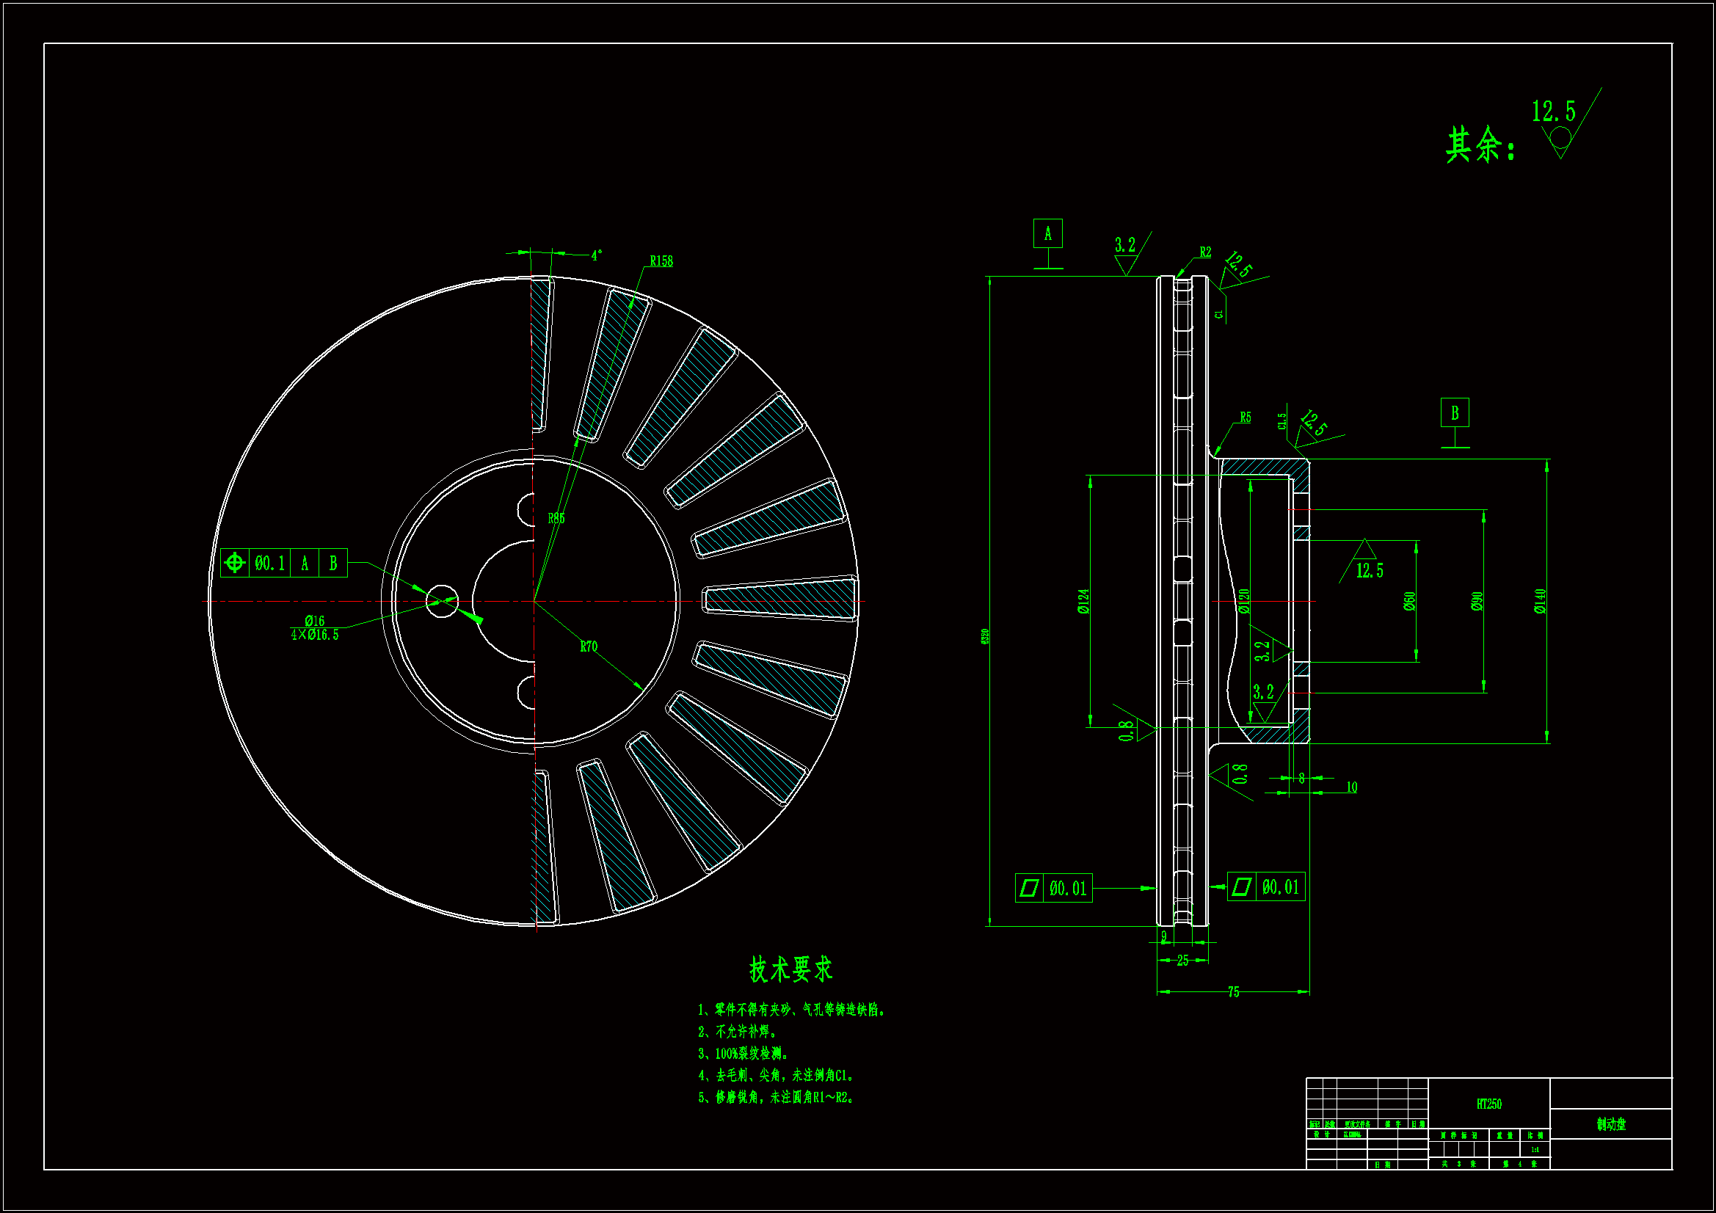Click the left flatness Ø0.01 tolerance frame
1716x1213 pixels.
coord(1053,888)
